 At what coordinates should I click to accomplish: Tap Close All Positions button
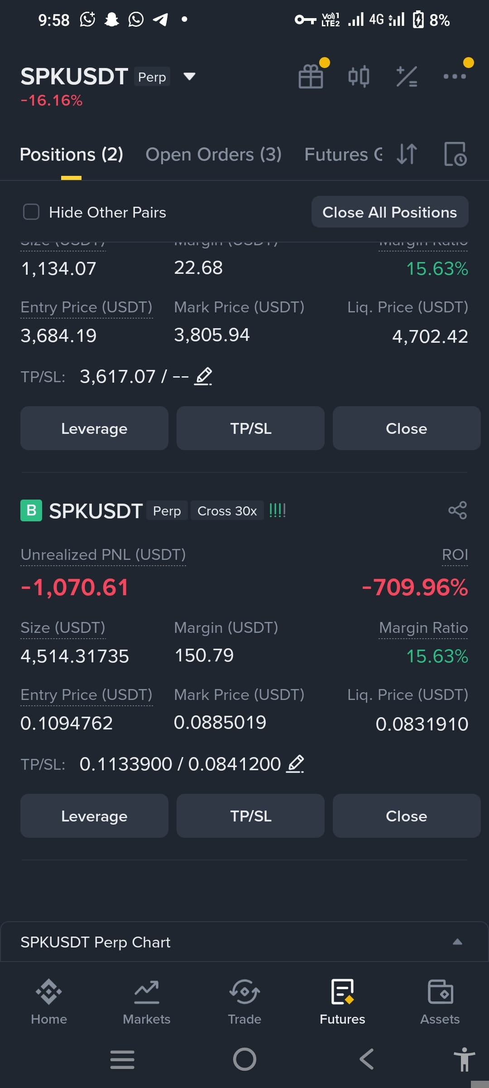[390, 212]
